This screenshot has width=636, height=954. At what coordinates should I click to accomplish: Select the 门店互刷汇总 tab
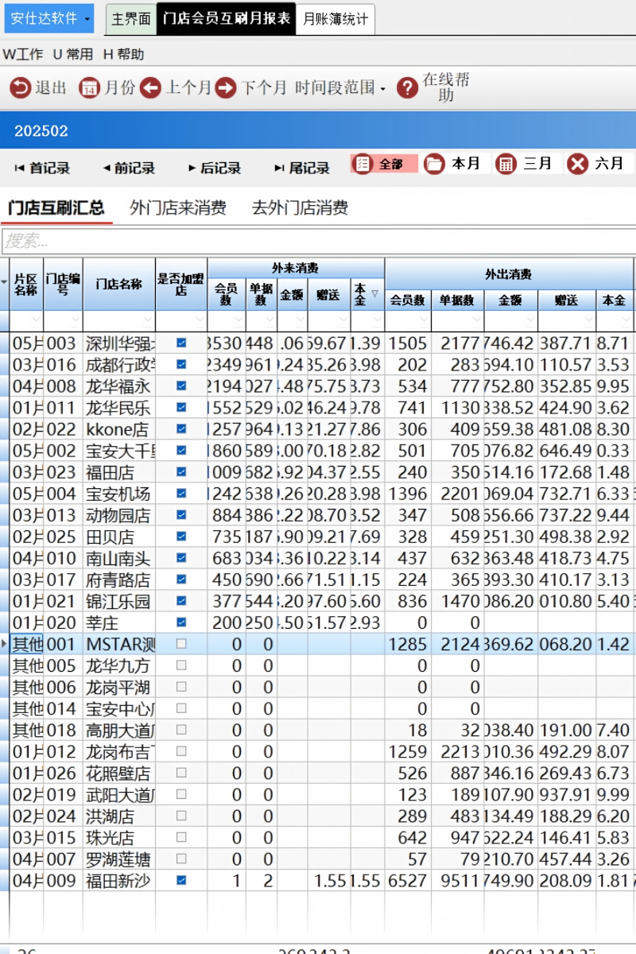pyautogui.click(x=56, y=208)
